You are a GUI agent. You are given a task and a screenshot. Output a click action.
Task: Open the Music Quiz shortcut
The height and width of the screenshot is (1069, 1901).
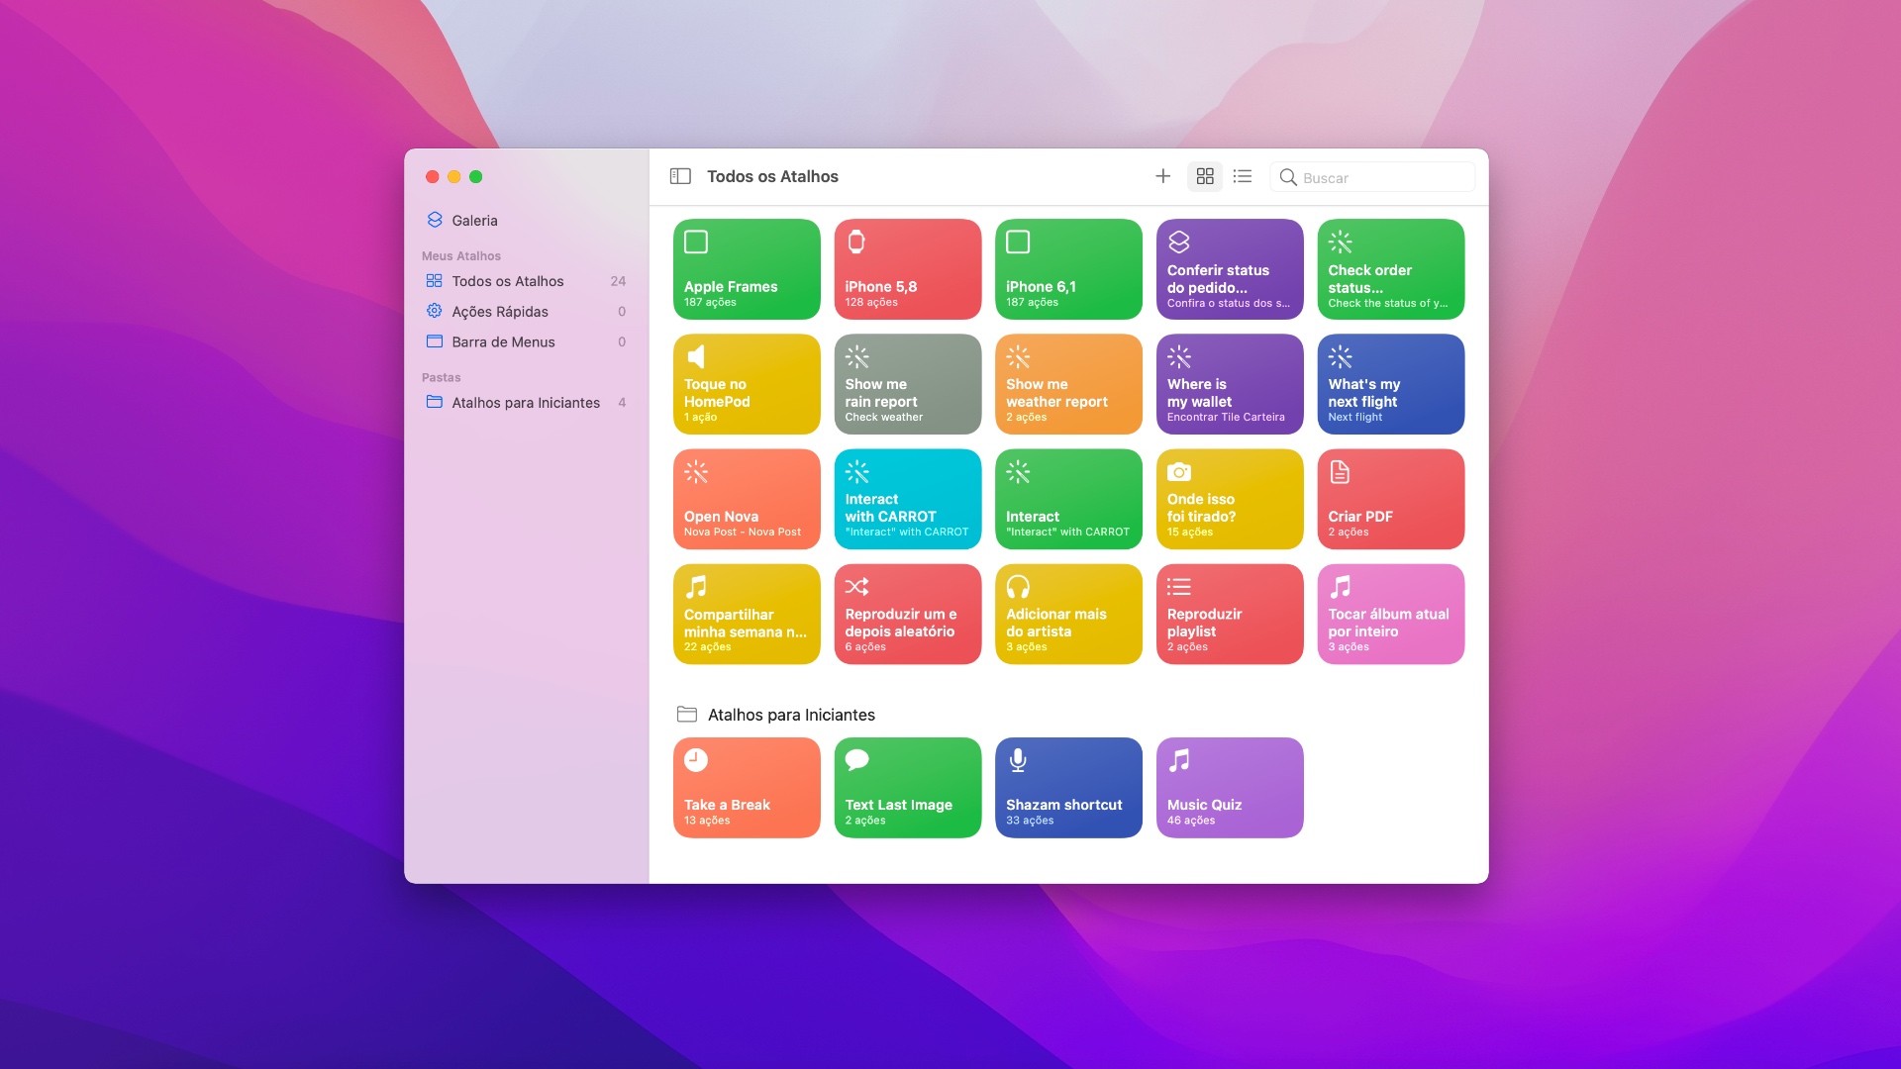point(1228,787)
